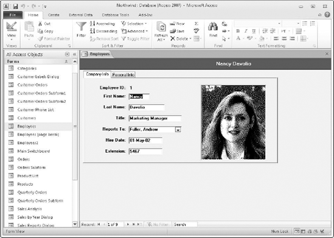Save the current record
Image resolution: width=334 pixels, height=238 pixels.
(177, 31)
